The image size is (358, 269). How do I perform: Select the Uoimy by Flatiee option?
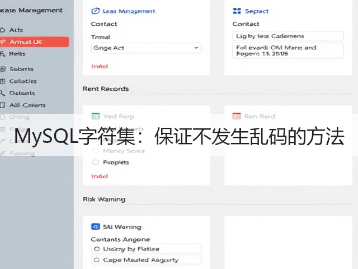tap(147, 249)
